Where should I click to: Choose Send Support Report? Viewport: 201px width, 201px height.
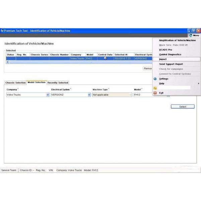[x=171, y=64]
